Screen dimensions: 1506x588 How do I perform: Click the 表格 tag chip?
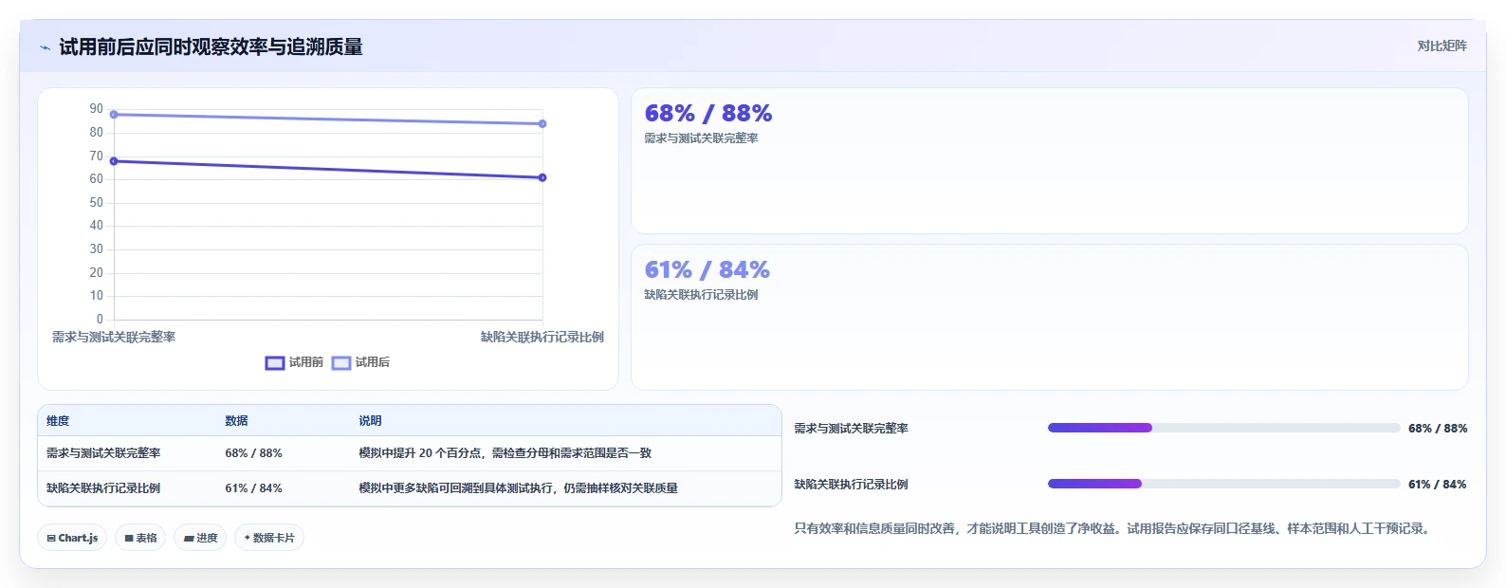tap(140, 538)
